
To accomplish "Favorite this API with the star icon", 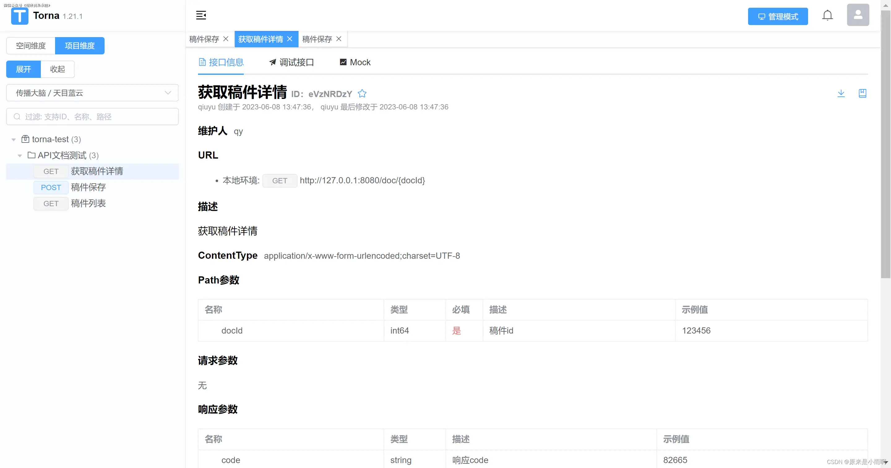I will pyautogui.click(x=362, y=93).
